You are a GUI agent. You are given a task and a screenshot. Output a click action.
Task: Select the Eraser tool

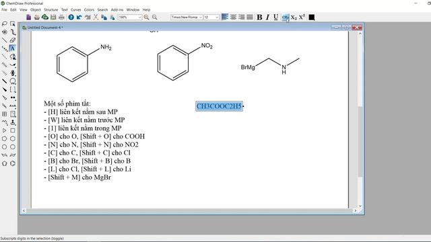point(13,40)
